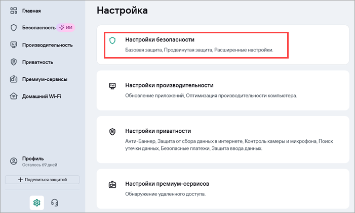The height and width of the screenshot is (213, 355).
Task: Open Настройки премиум-сервисов
Action: pos(223,189)
